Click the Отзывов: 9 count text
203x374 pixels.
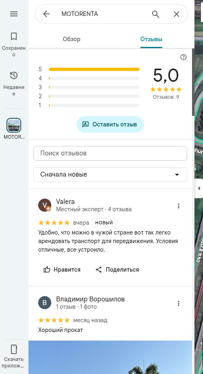click(x=166, y=97)
